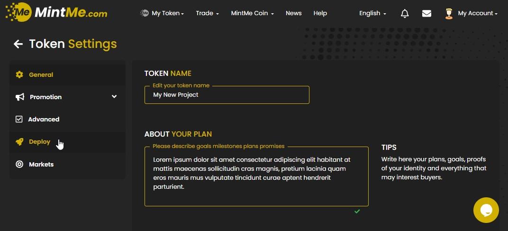Expand the Promotion sidebar section
Viewport: 508px width, 231px height.
[x=114, y=97]
